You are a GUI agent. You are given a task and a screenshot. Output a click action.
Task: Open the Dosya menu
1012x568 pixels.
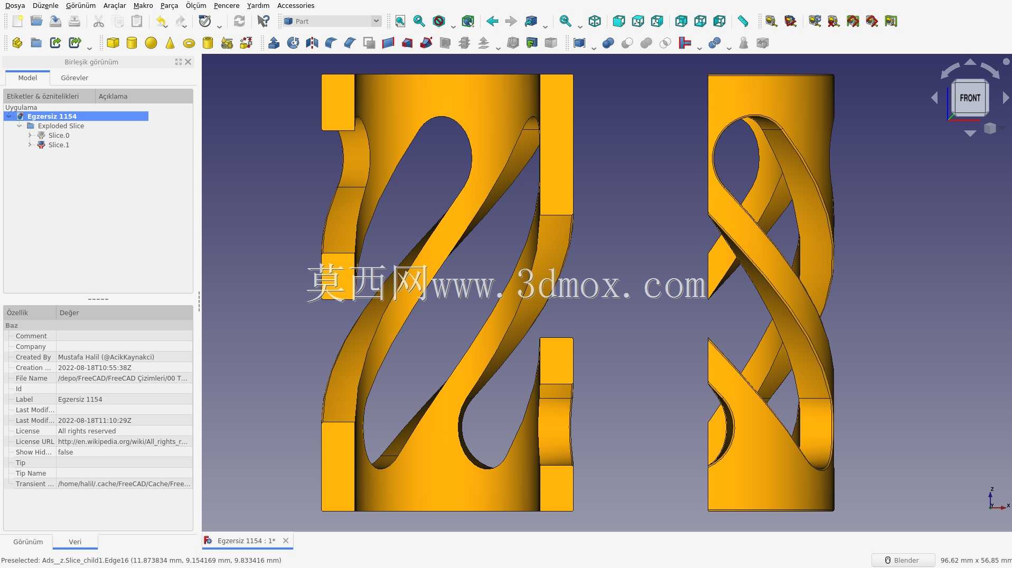pyautogui.click(x=15, y=5)
